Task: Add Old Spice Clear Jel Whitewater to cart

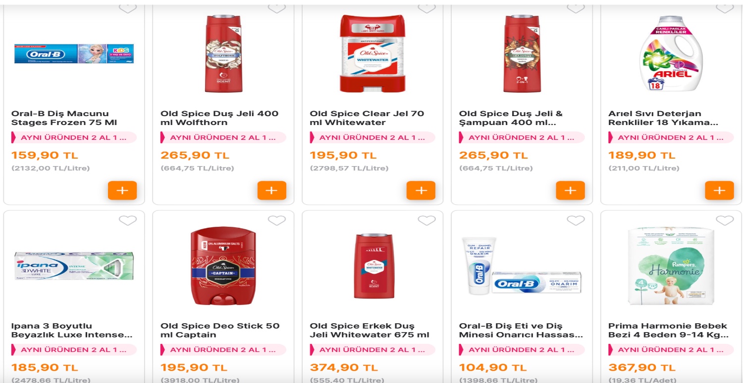Action: click(x=421, y=190)
